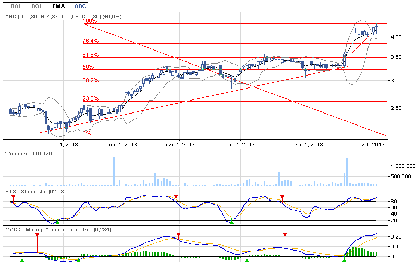The width and height of the screenshot is (417, 263).
Task: Click the Stochastic red sell marker near June
Action: (176, 197)
